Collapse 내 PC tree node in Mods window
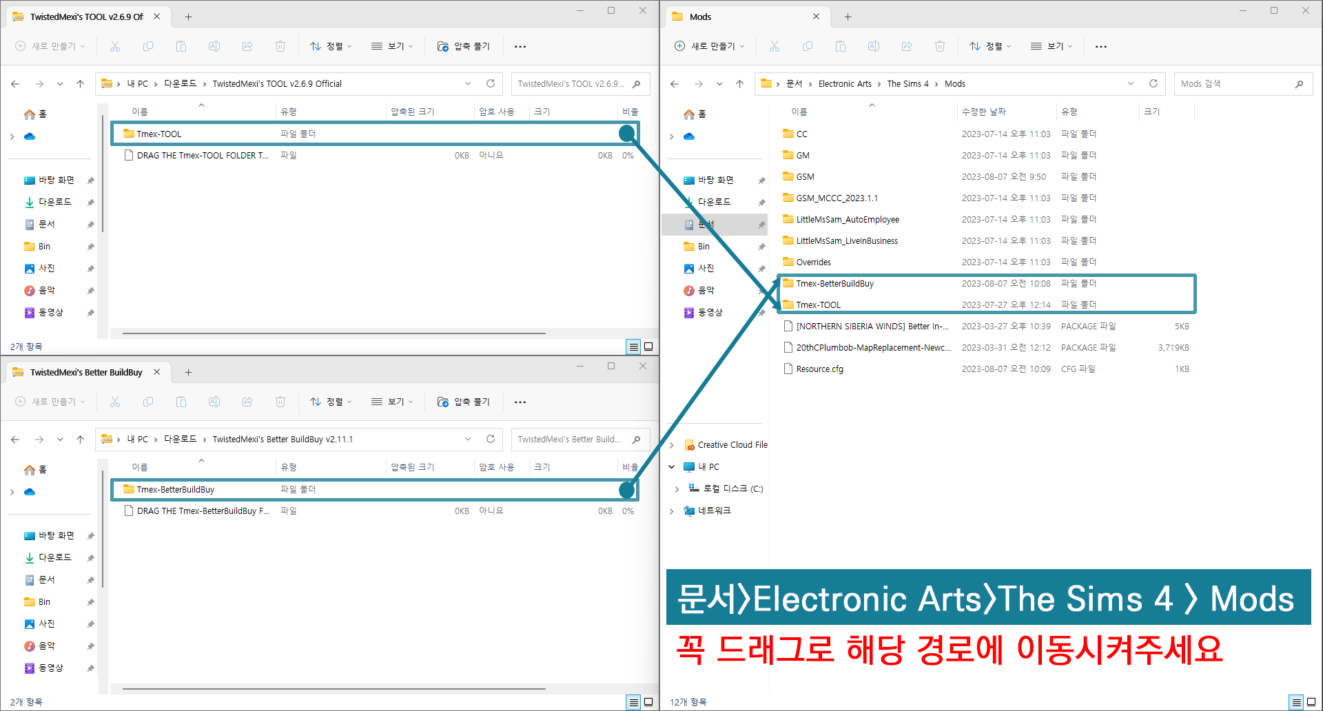 tap(672, 466)
